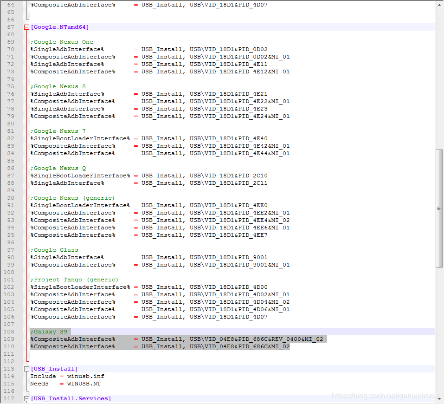Click 'USB\VID_18D1&PID_2C10' hardware ID
The image size is (444, 404).
coord(229,176)
